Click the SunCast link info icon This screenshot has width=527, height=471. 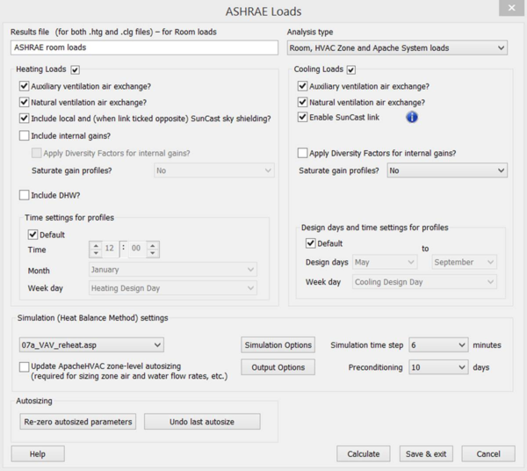point(411,117)
